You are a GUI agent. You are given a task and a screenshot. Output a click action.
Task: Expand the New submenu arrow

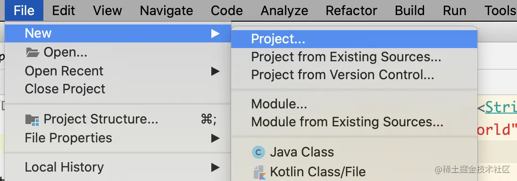point(215,33)
